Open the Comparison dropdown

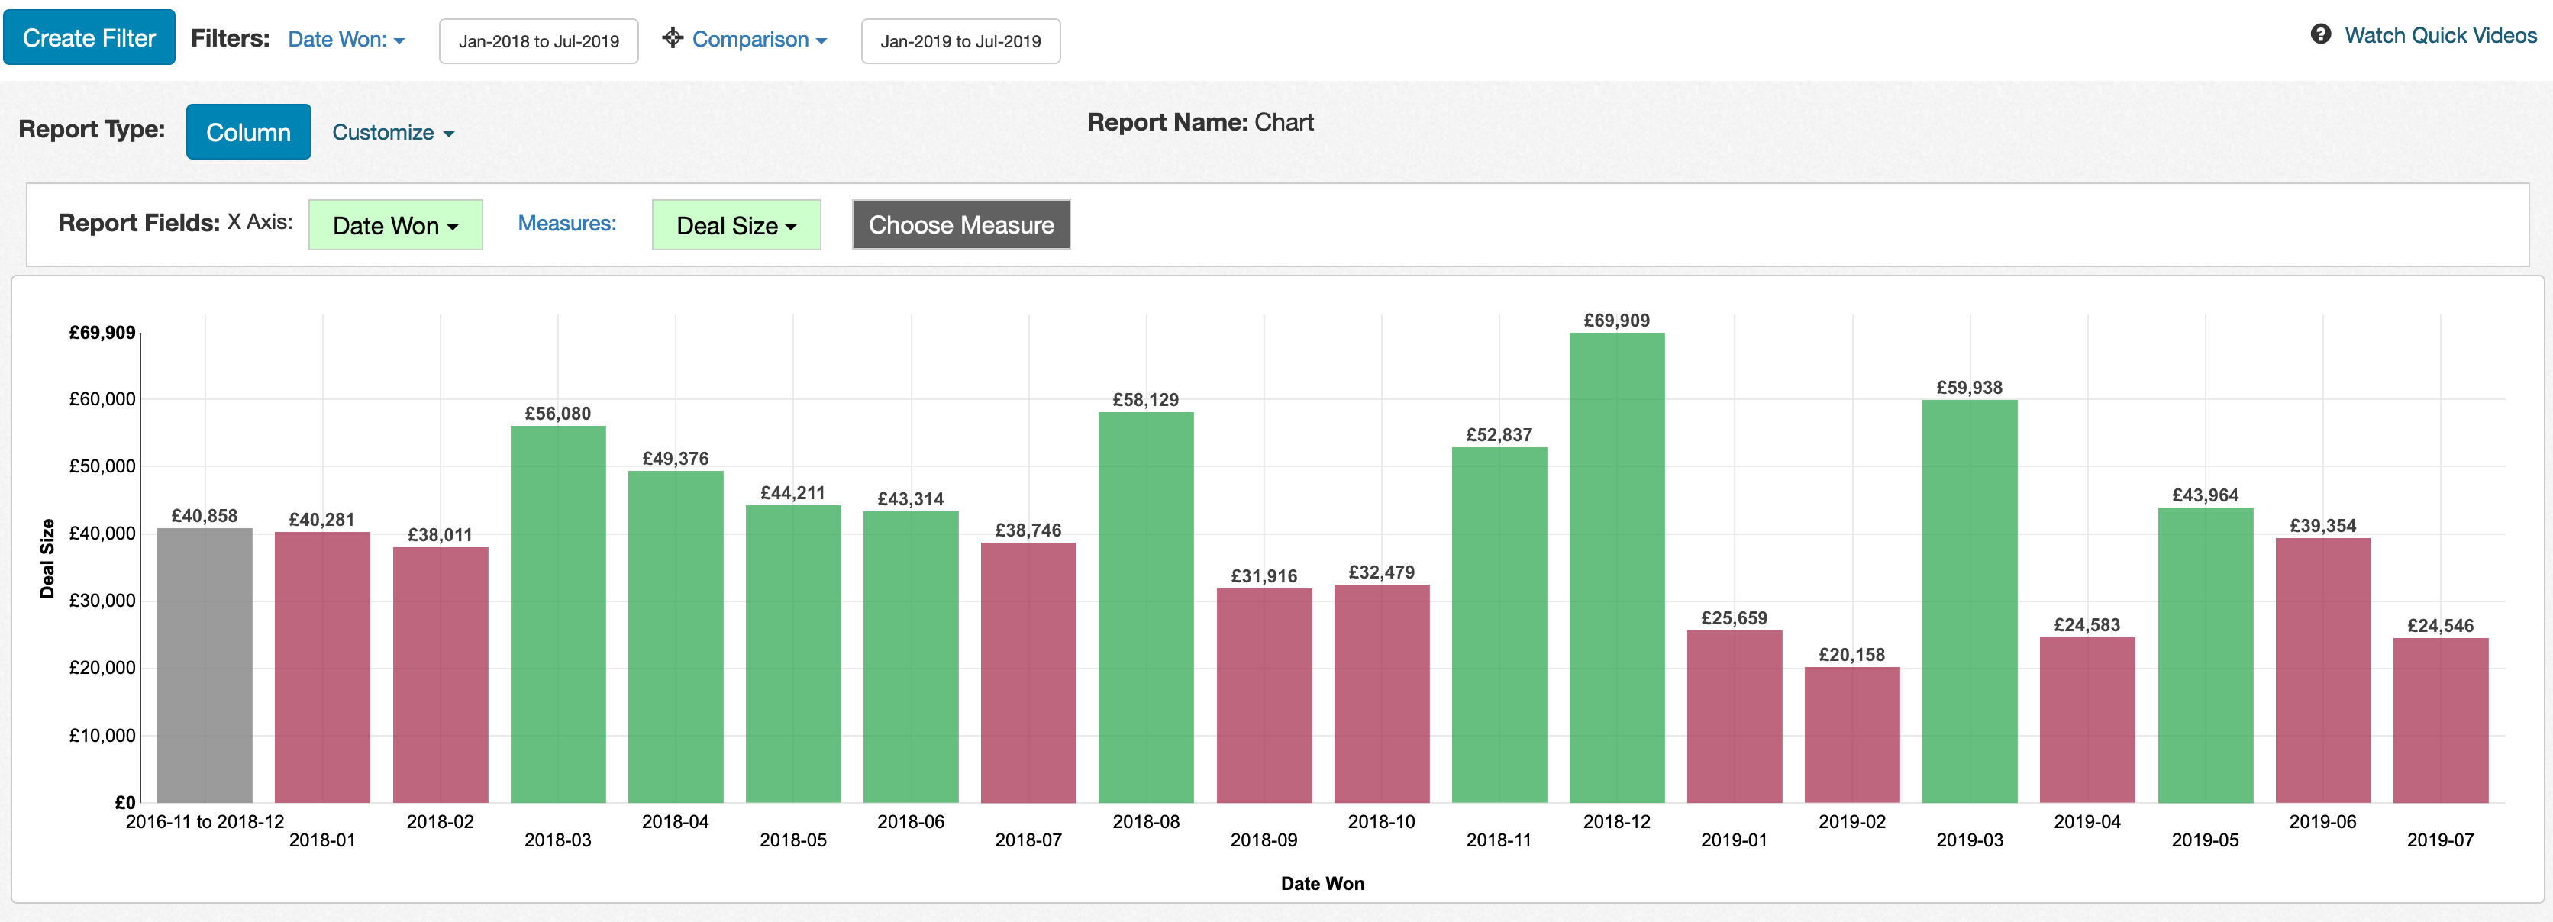[759, 40]
